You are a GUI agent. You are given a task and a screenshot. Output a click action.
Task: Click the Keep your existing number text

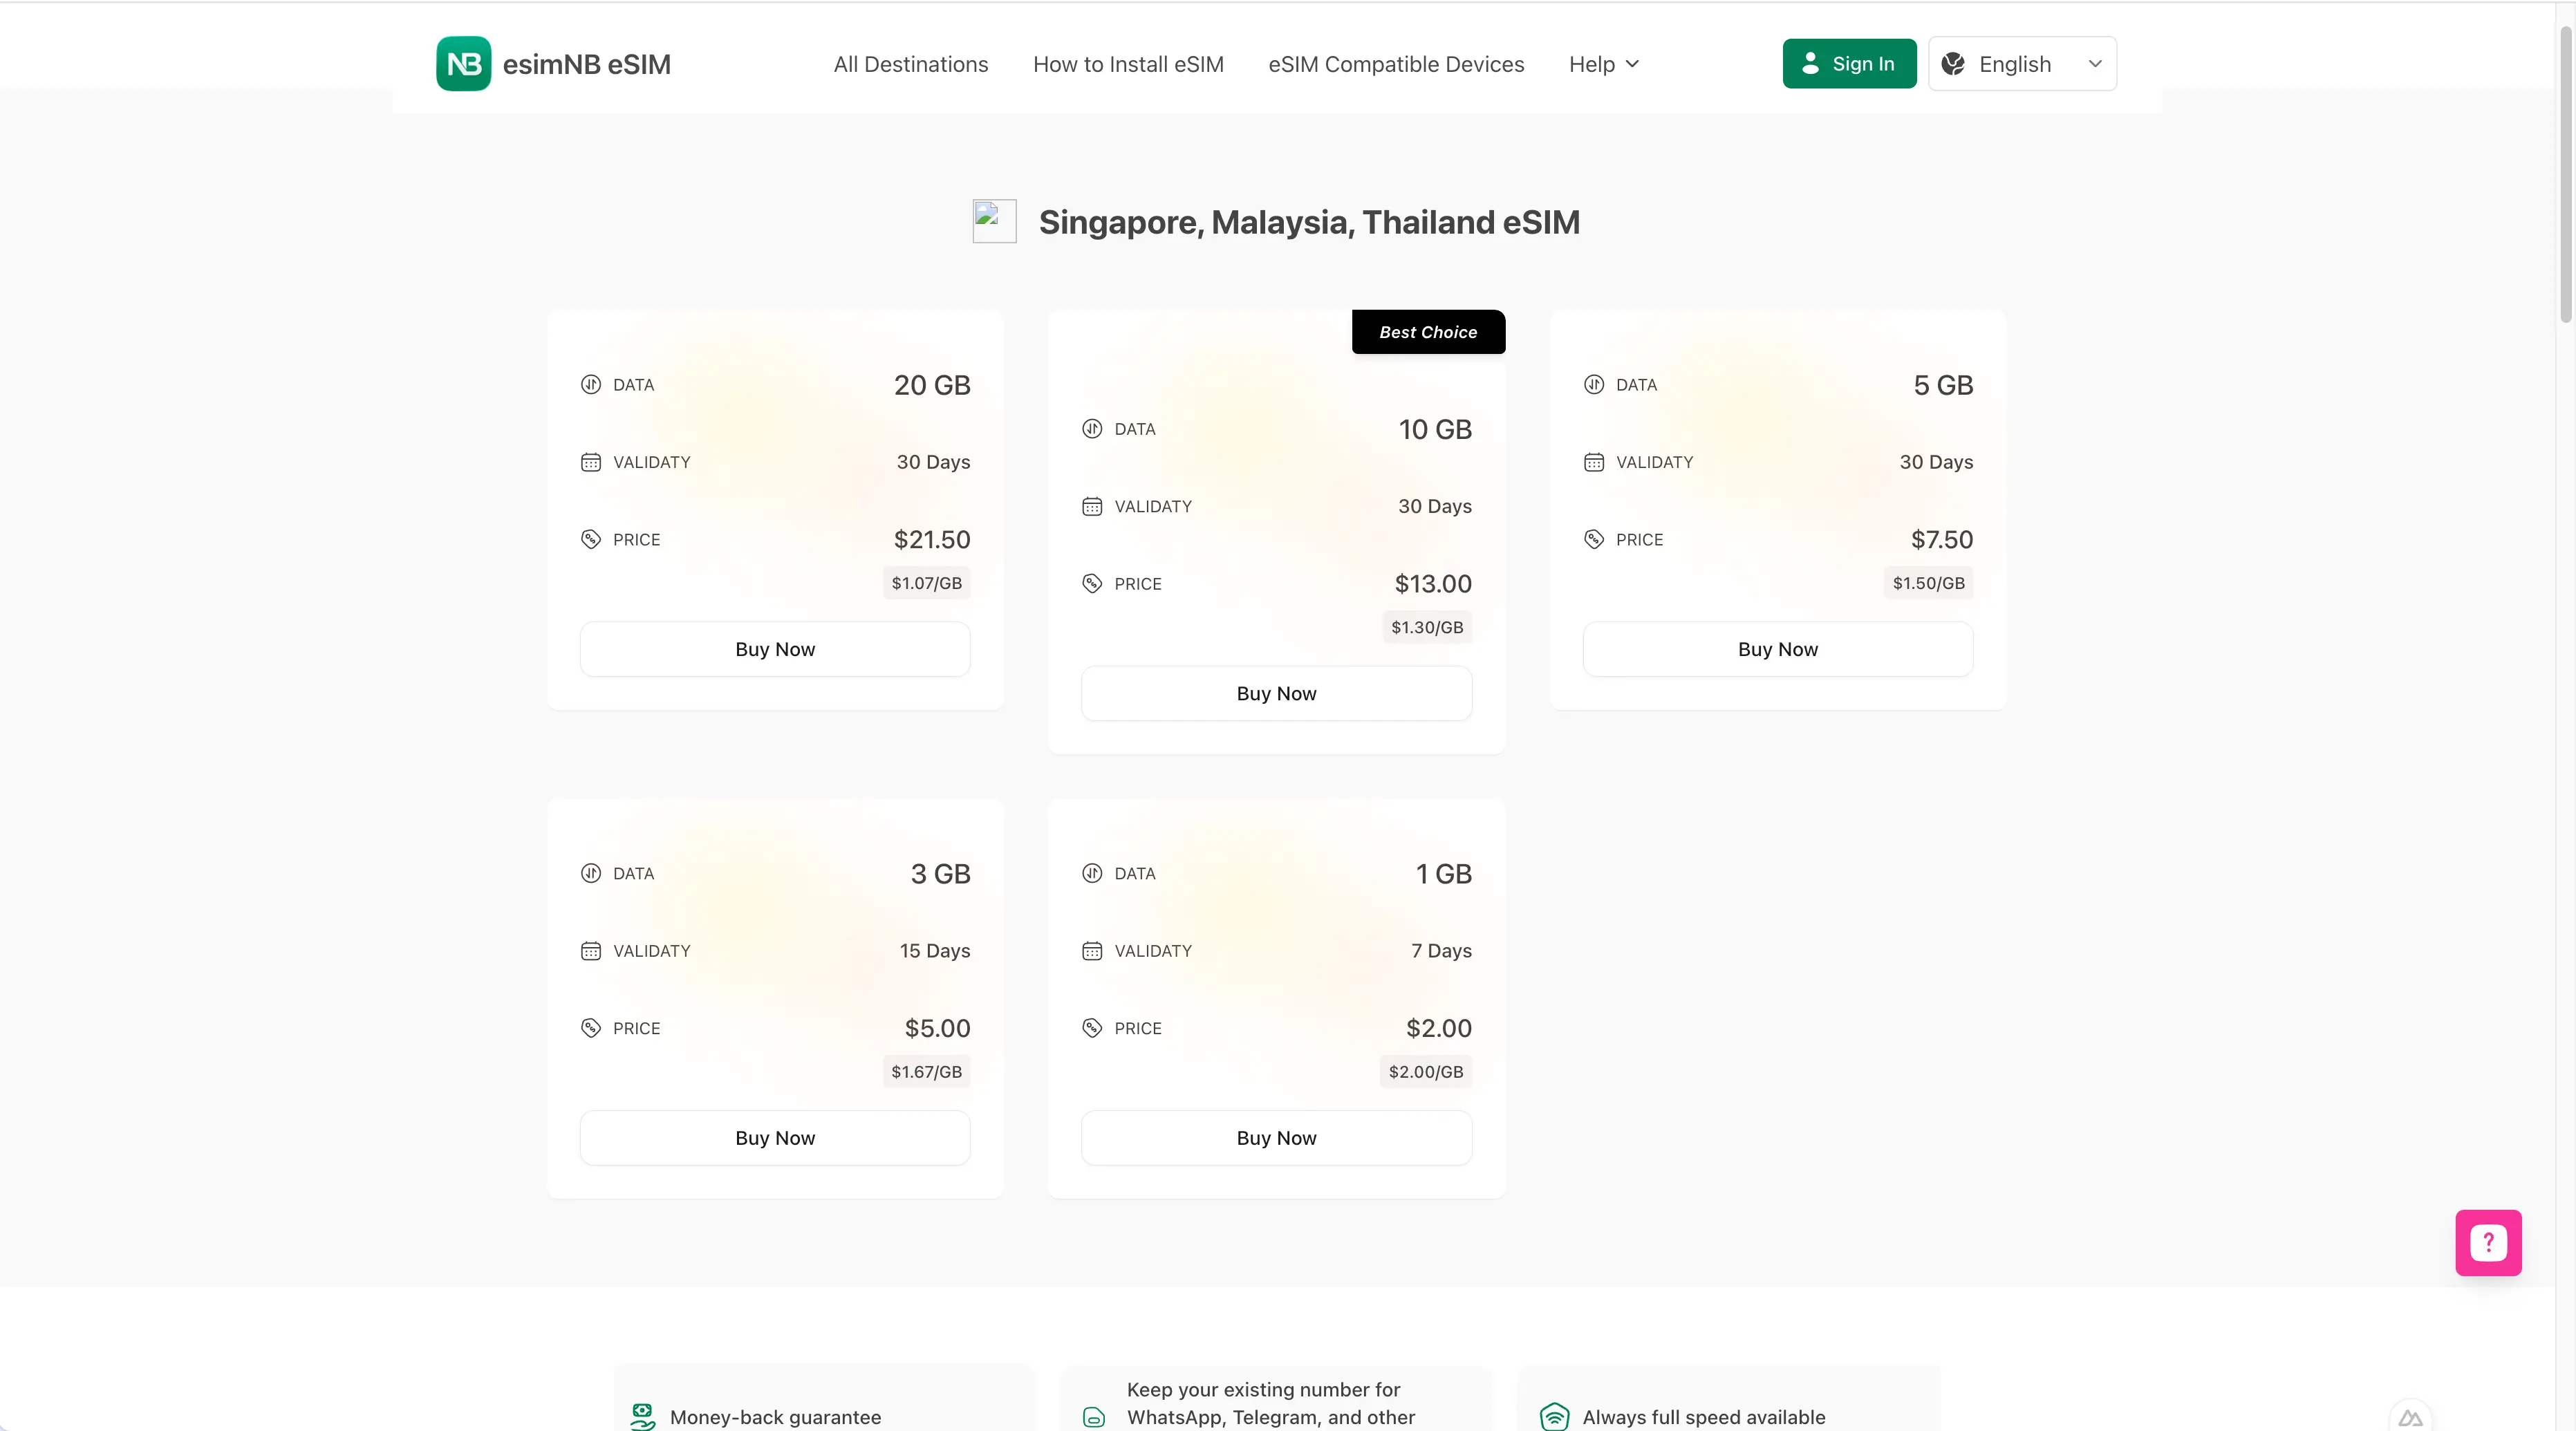tap(1271, 1403)
